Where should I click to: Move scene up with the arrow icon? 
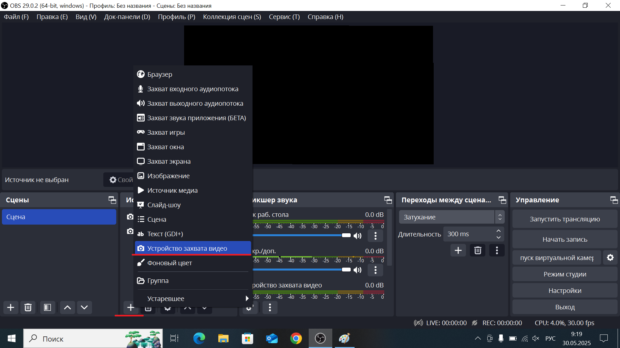pyautogui.click(x=67, y=307)
